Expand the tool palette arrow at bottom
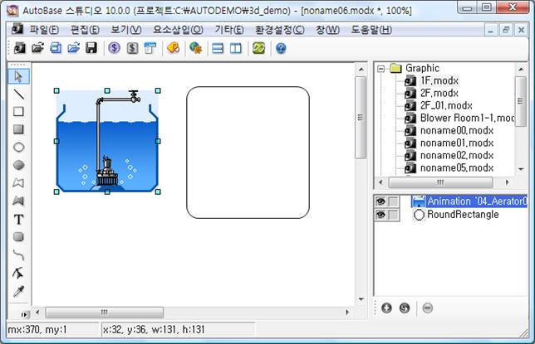The width and height of the screenshot is (535, 344). coord(24,314)
